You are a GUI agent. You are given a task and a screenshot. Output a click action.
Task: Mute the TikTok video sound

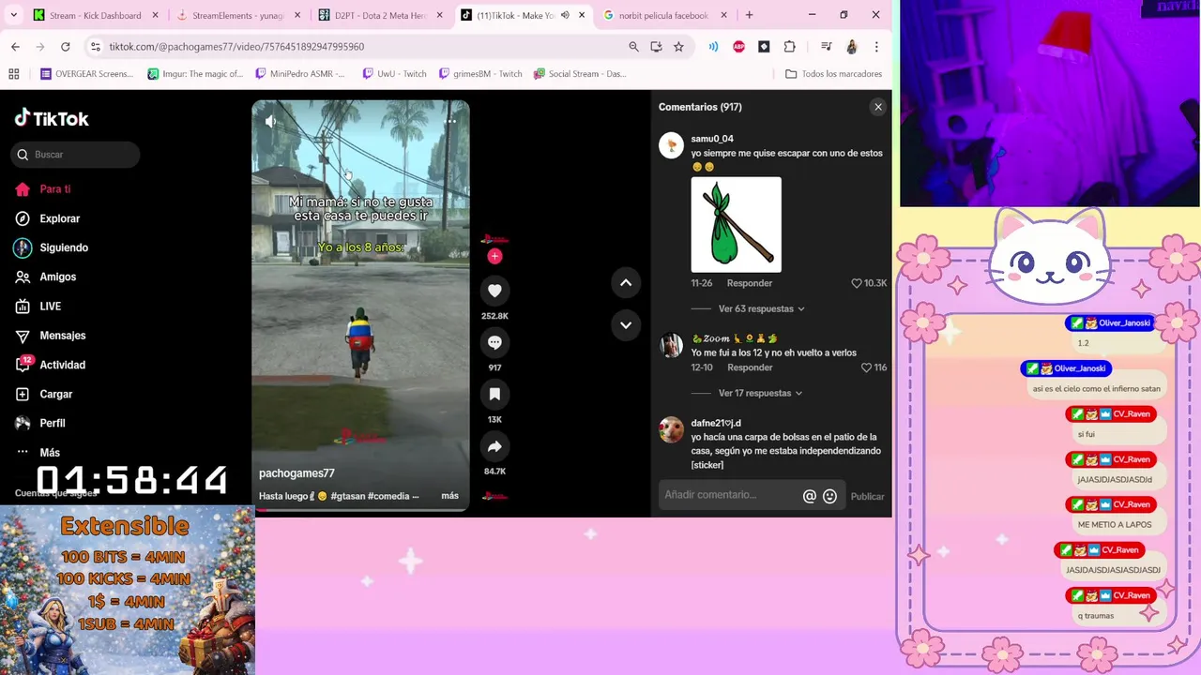(x=270, y=121)
